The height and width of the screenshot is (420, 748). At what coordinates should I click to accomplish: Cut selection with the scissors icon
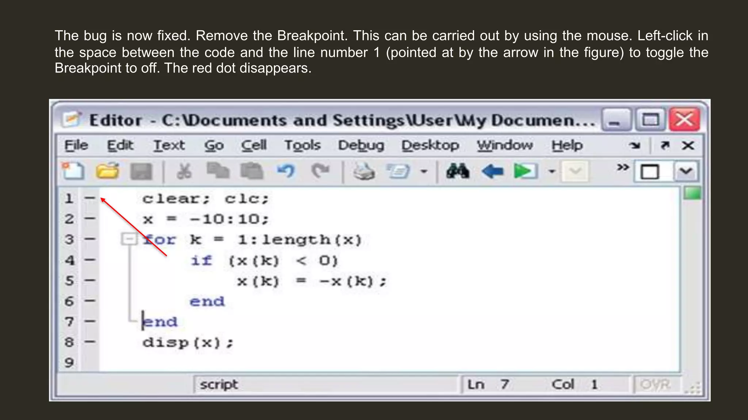point(184,171)
